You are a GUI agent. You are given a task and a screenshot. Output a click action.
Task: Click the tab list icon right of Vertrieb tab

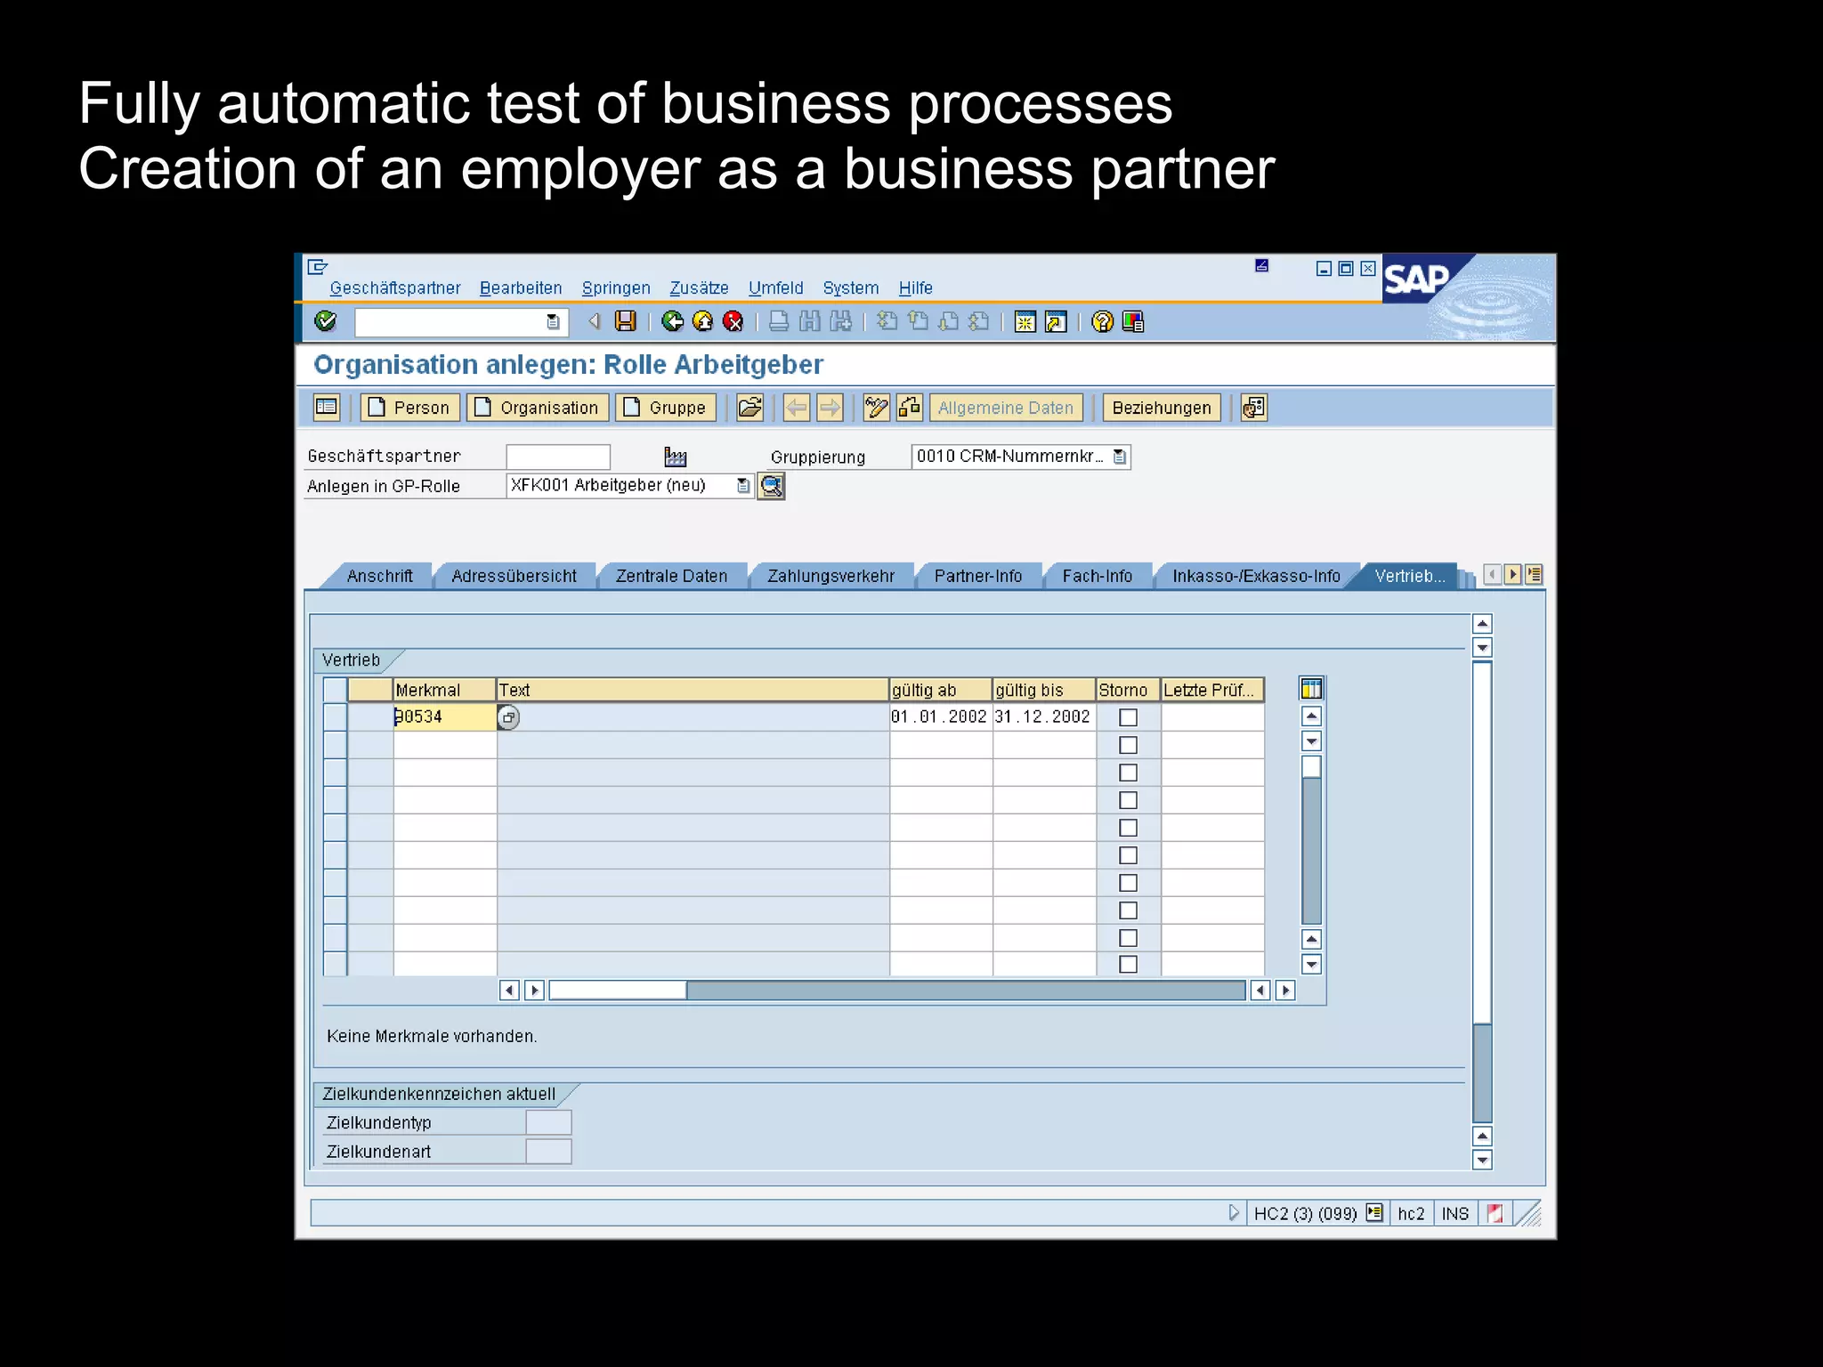click(x=1534, y=575)
